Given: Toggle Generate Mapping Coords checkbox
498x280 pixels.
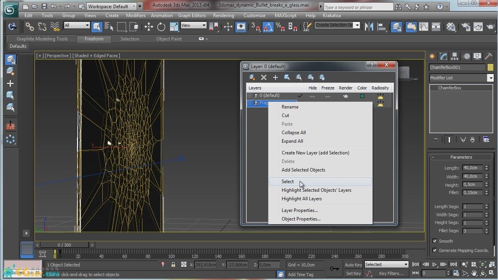Looking at the screenshot, I should coord(435,250).
